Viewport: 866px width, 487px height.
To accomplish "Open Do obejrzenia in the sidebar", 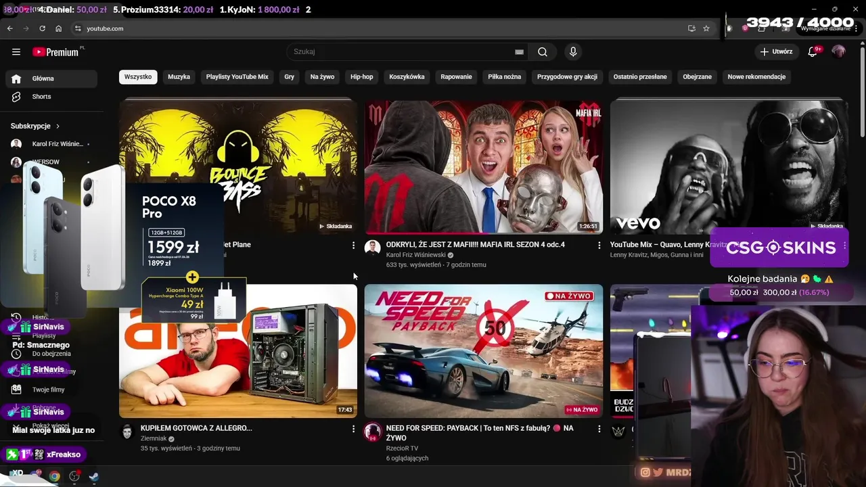I will pyautogui.click(x=51, y=354).
